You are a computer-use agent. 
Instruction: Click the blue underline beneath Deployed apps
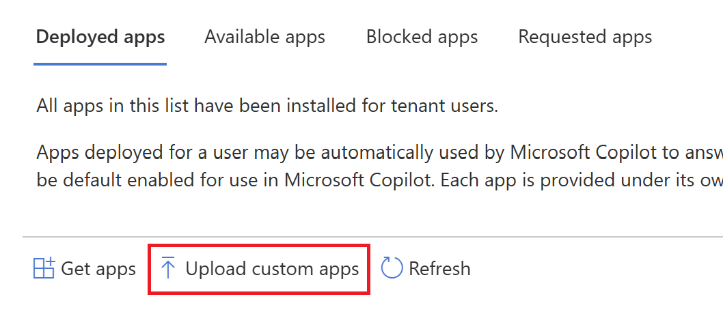[100, 64]
